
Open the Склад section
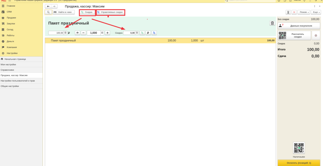10,30
